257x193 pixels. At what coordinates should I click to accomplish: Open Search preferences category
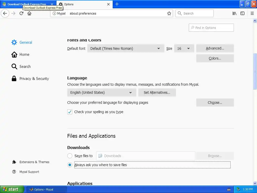pyautogui.click(x=25, y=66)
